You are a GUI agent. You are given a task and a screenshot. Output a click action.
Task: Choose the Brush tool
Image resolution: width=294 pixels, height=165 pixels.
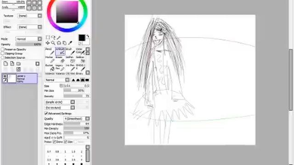[x=70, y=51]
